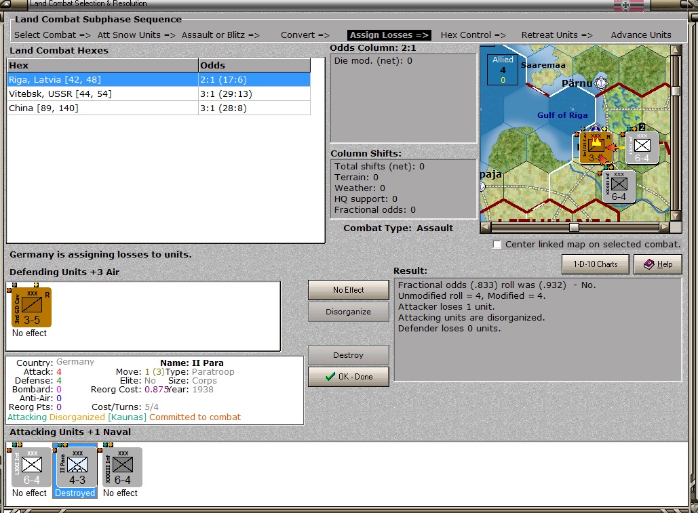This screenshot has width=698, height=513.
Task: Click the Odds column header
Action: coord(254,65)
